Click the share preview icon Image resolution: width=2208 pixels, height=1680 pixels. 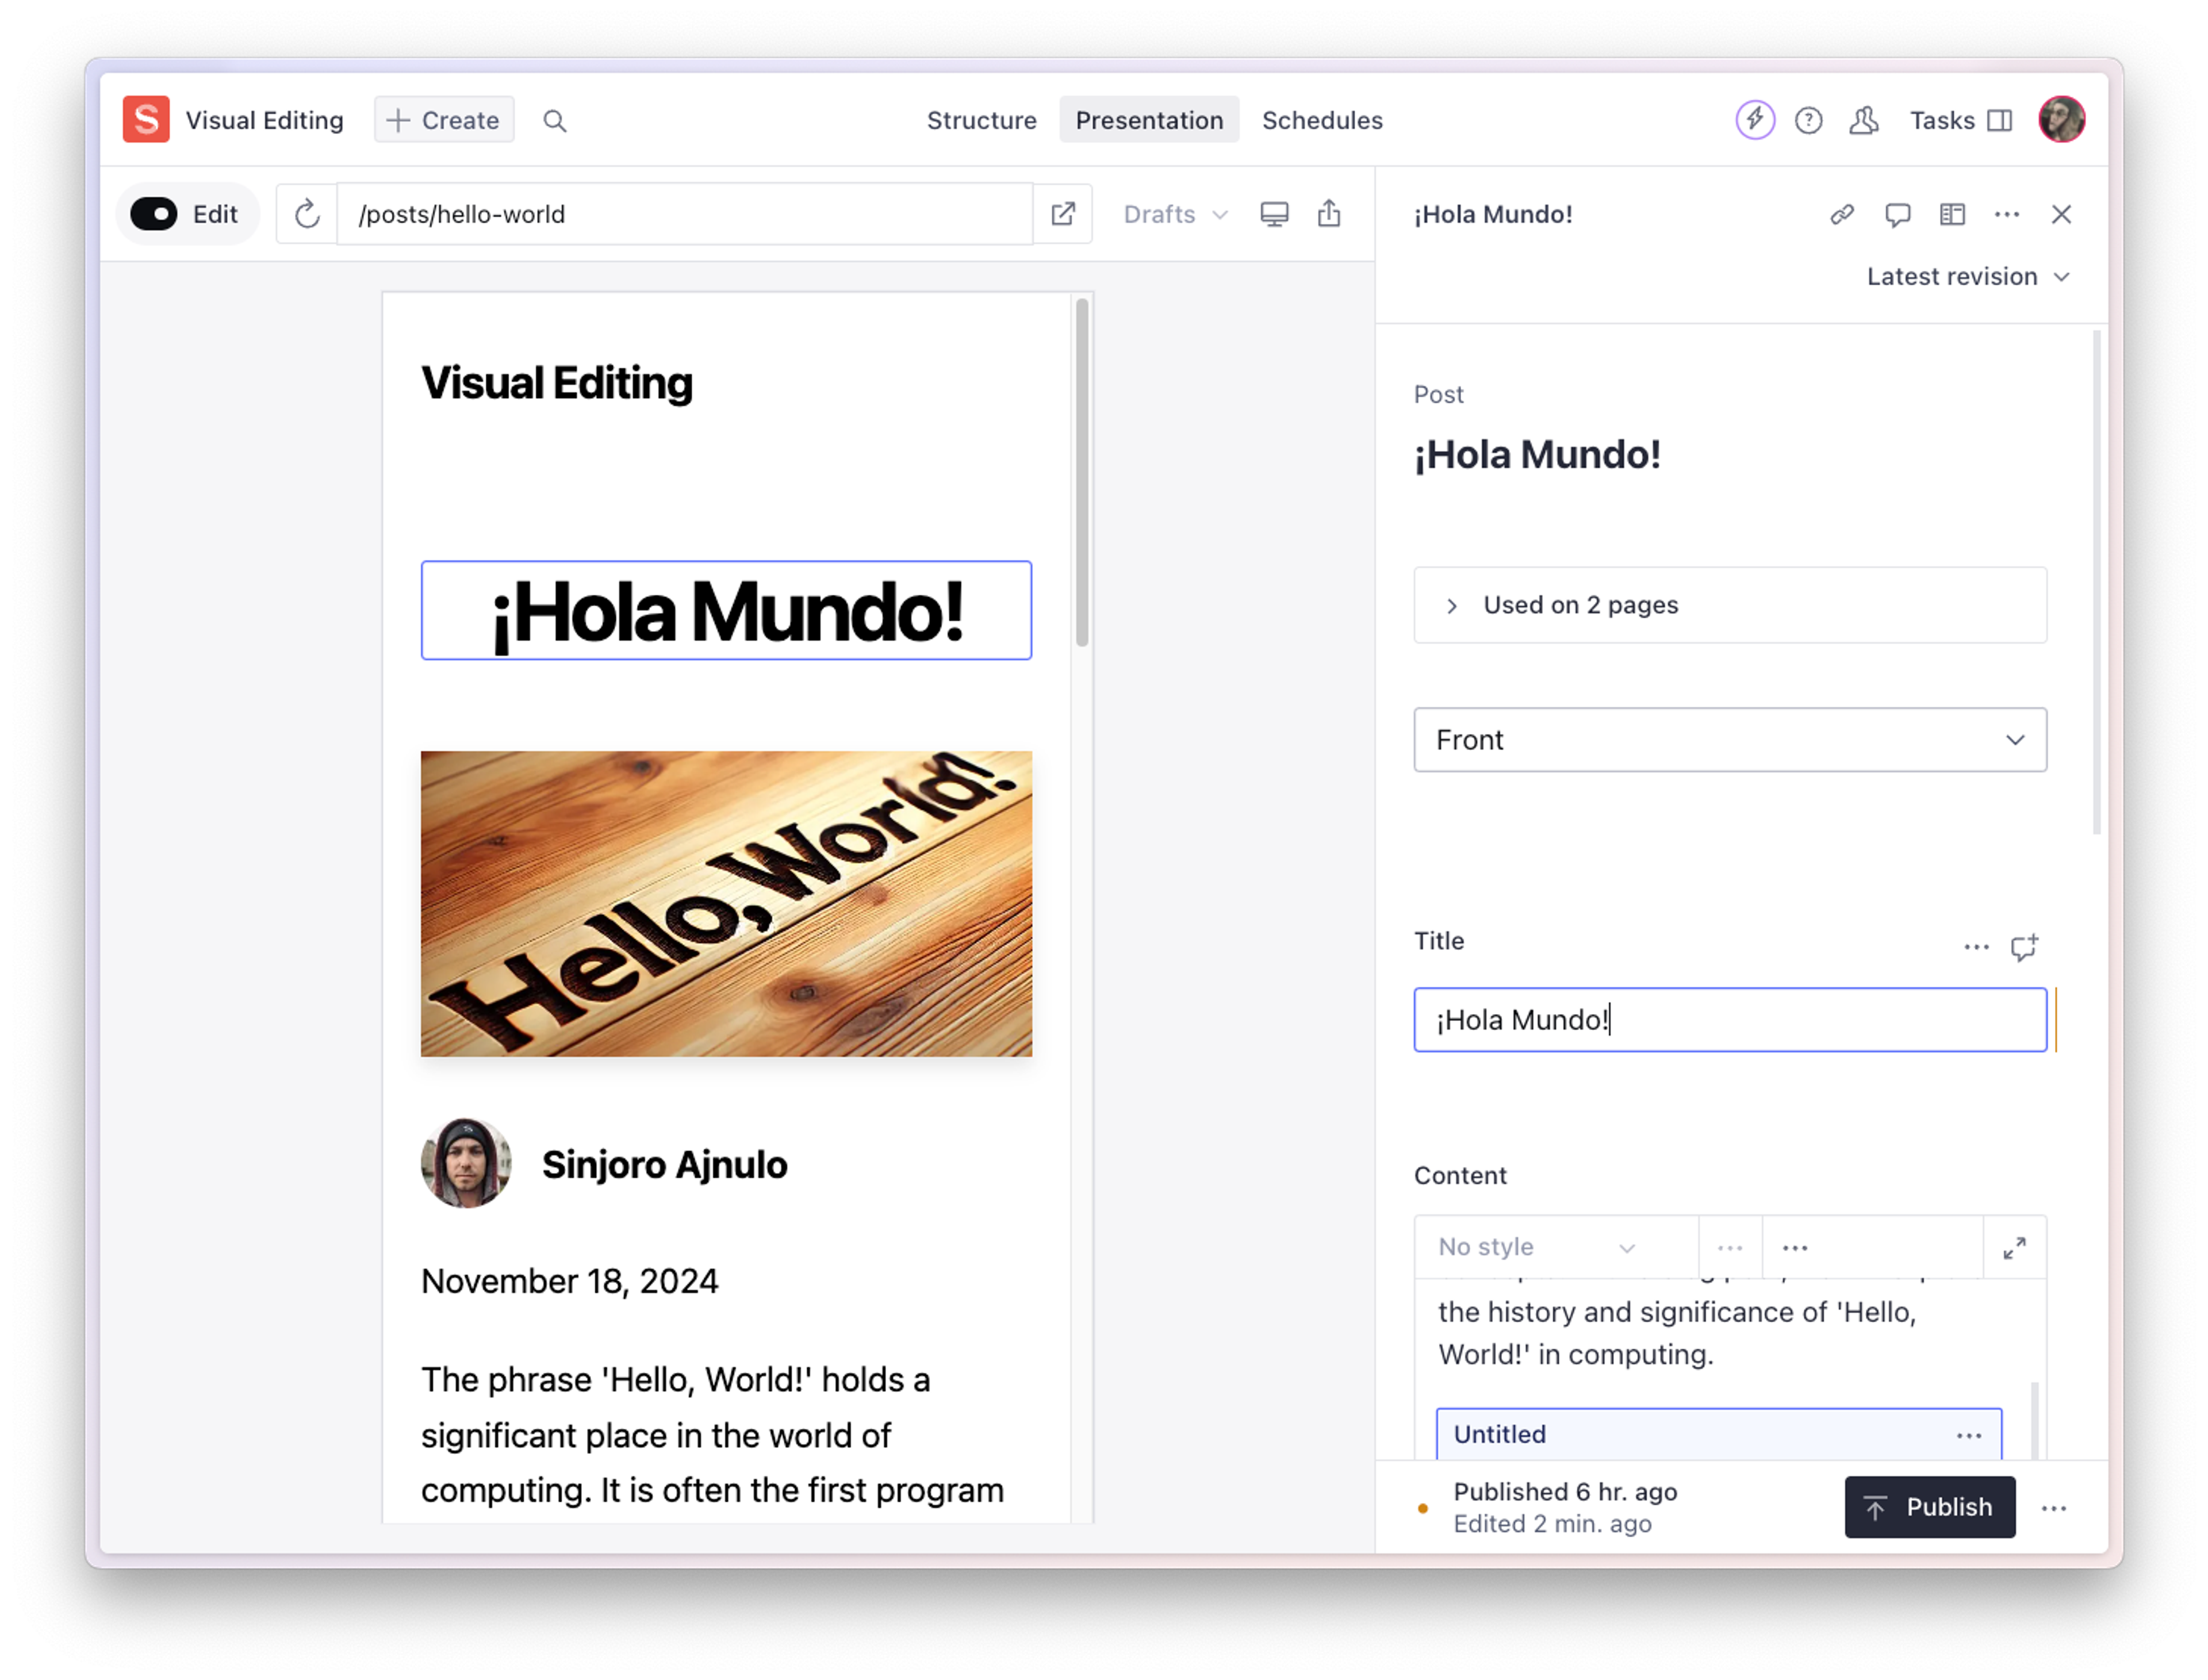[1328, 214]
